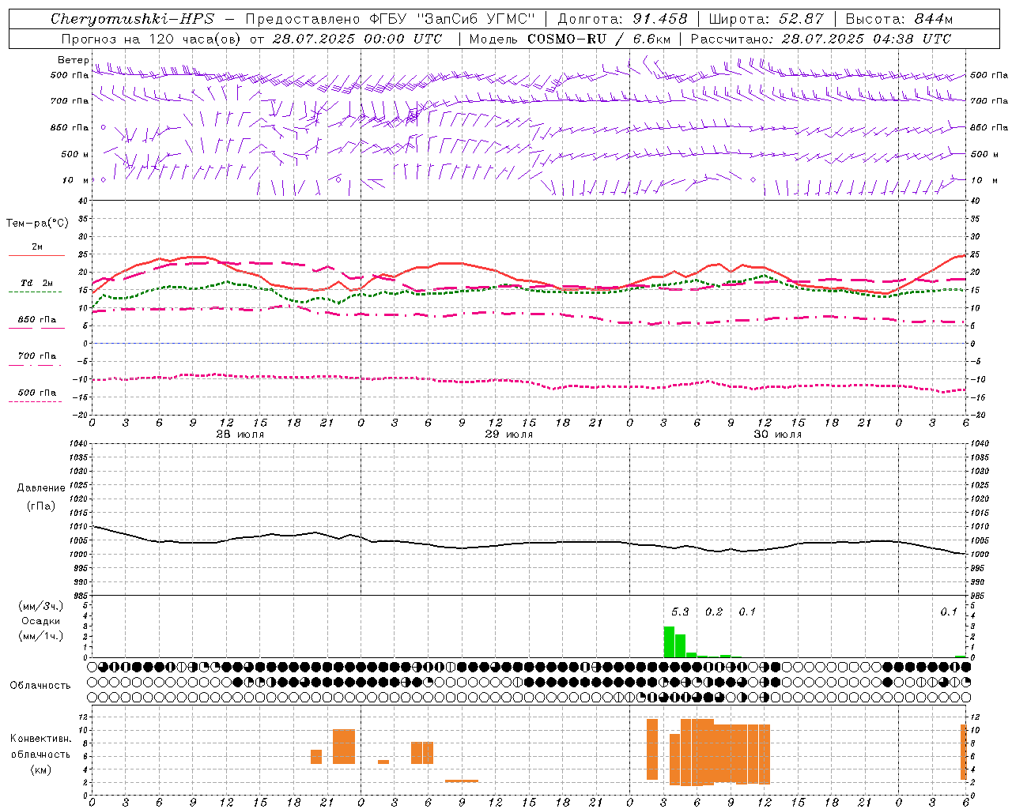The width and height of the screenshot is (1012, 809).
Task: Click the 500 гПа dotted-line temperature legend entry
Action: point(37,393)
